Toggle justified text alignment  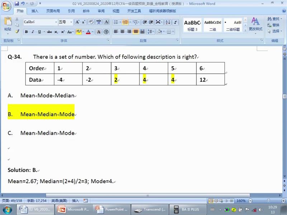pyautogui.click(x=136, y=32)
